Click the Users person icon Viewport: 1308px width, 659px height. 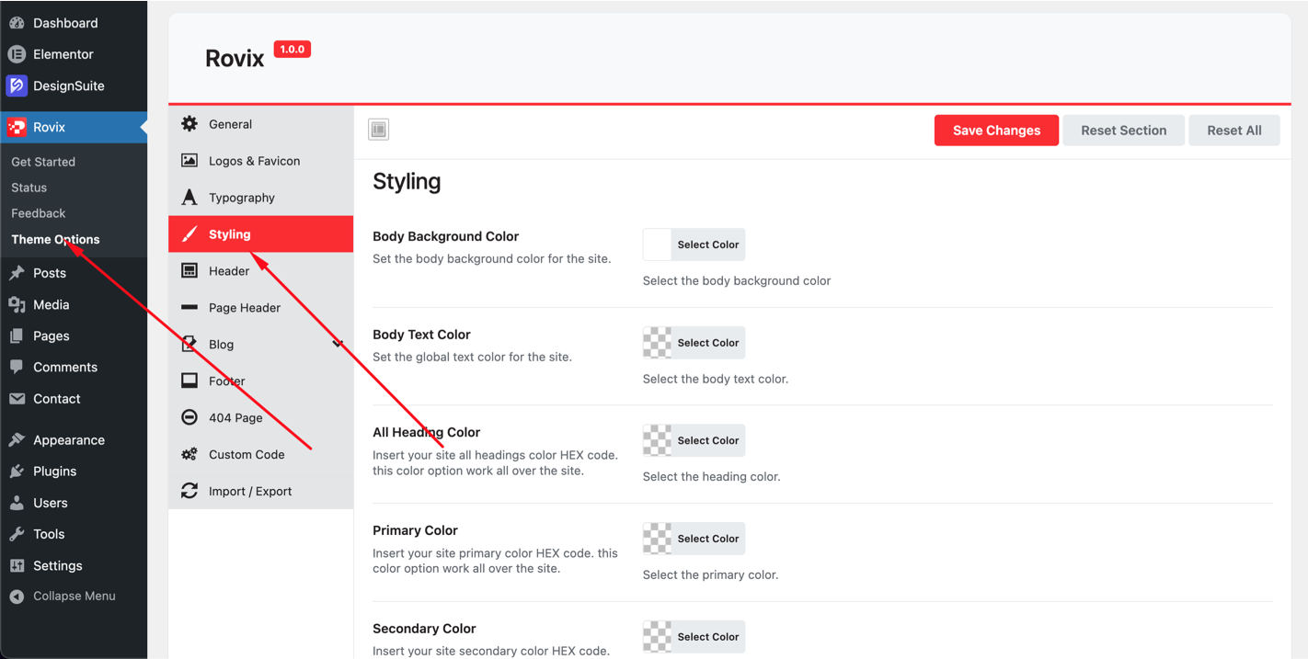(17, 503)
